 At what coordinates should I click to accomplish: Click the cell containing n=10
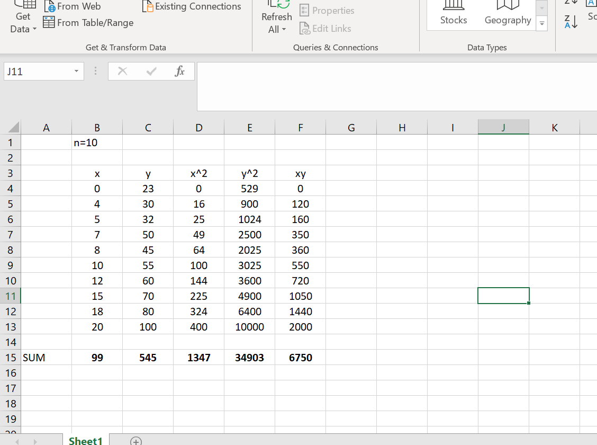pos(97,143)
